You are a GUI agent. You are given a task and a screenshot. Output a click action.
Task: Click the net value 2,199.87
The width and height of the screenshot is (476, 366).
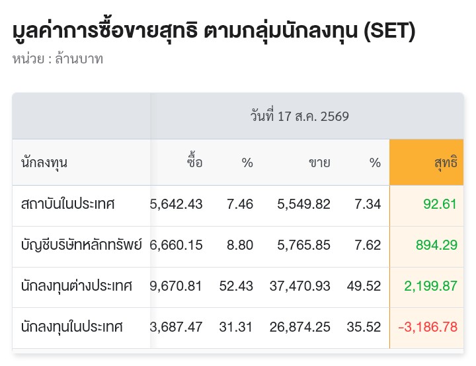click(430, 286)
